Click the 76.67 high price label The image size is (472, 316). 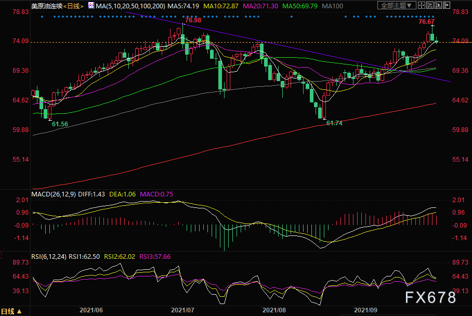click(427, 22)
